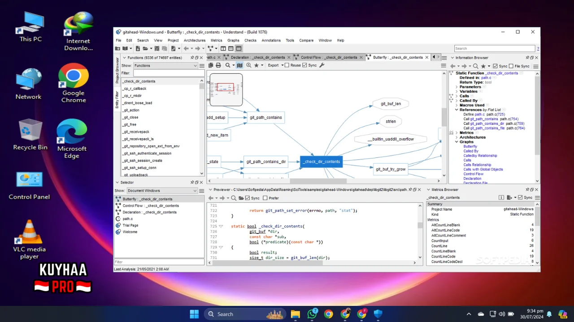
Task: Open the Calledby Relationship graph link
Action: coord(480,156)
